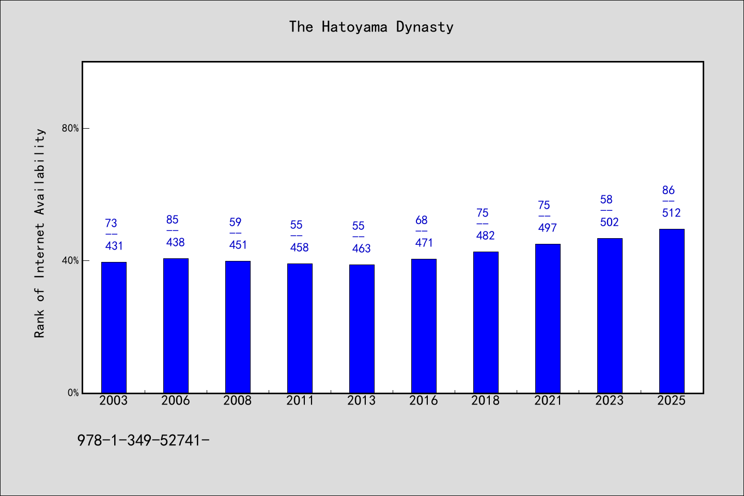Click the x-axis label '2013'

362,400
